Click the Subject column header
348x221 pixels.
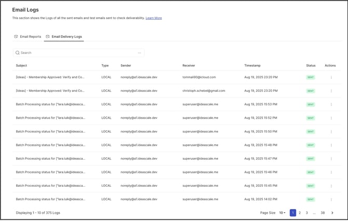21,65
